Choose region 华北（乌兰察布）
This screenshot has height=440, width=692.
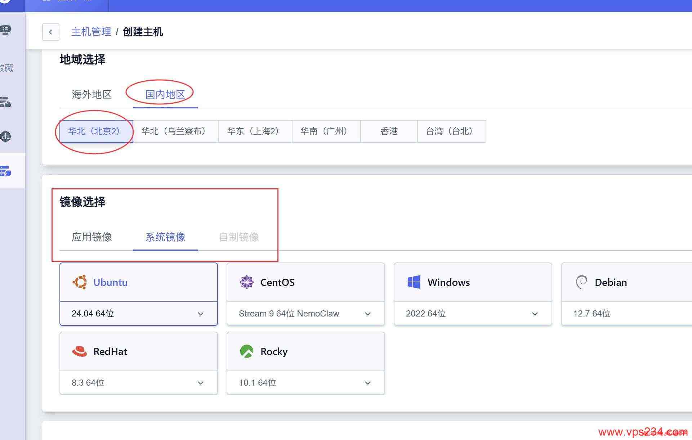176,131
